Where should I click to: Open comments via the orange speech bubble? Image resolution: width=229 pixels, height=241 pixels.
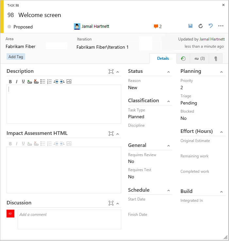156,26
